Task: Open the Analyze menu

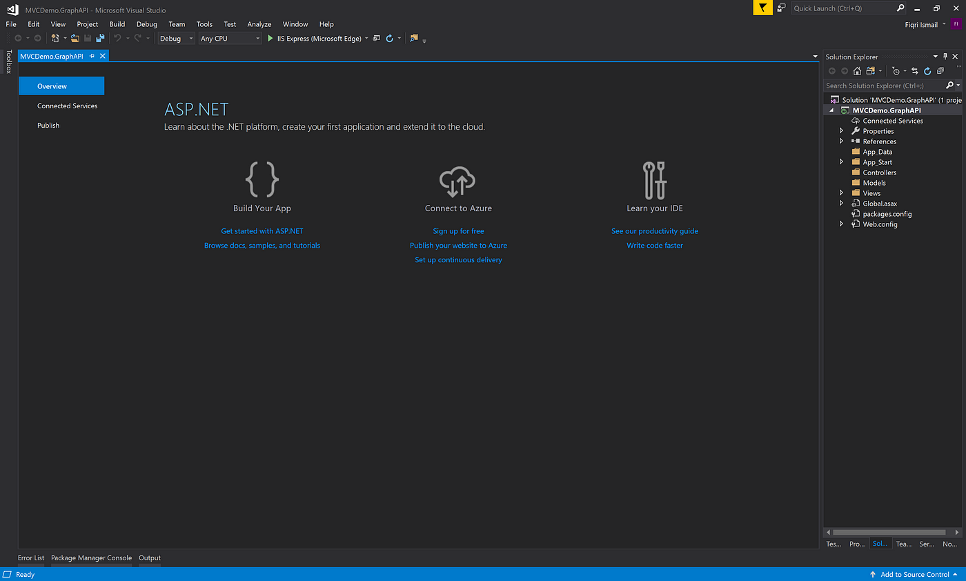Action: point(259,24)
